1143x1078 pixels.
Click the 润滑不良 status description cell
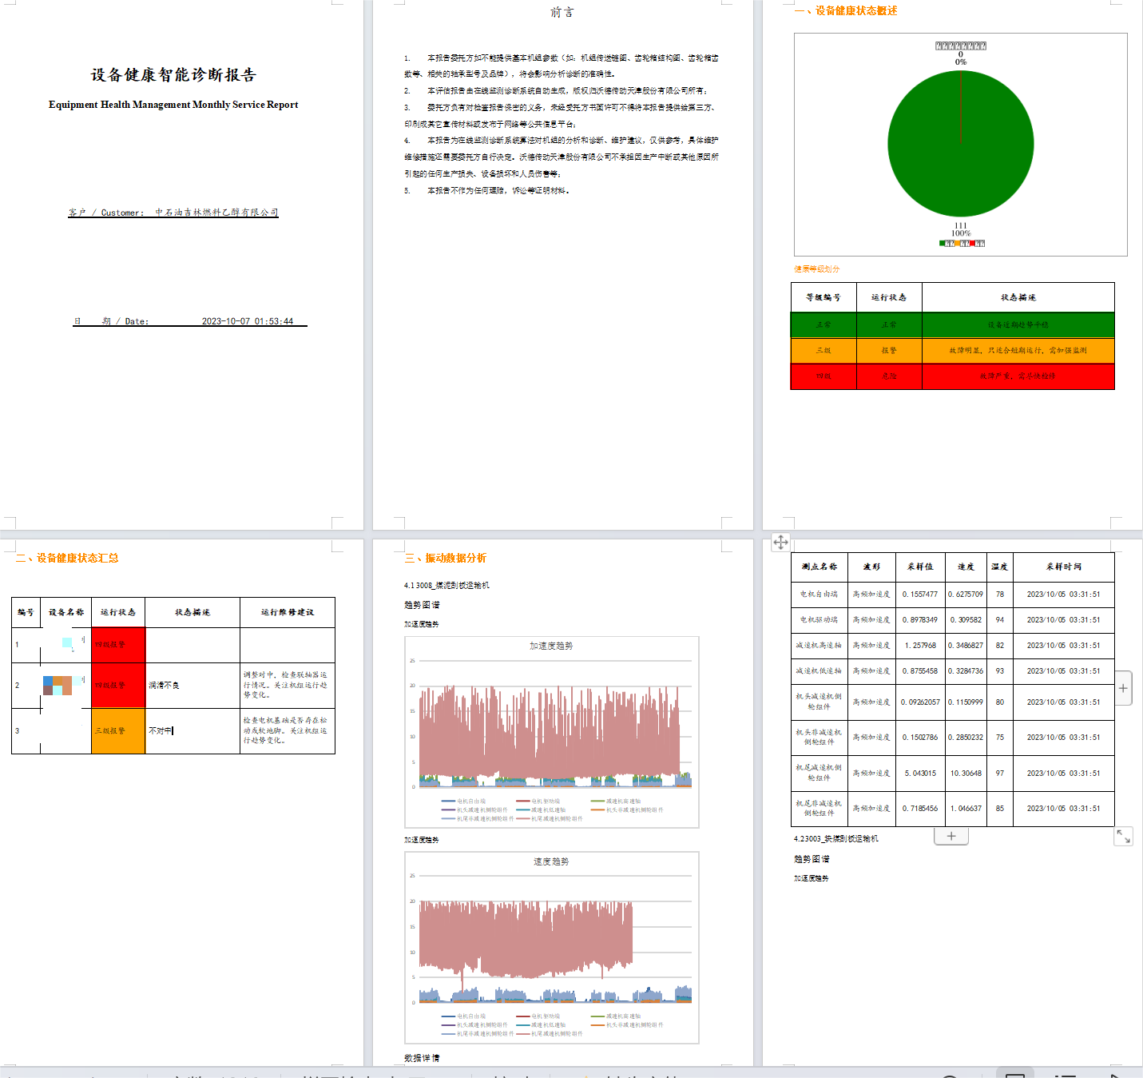coord(192,685)
